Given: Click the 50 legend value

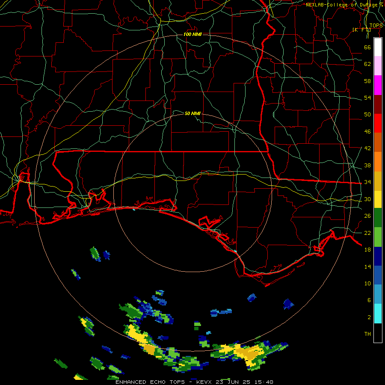Looking at the screenshot, I should pyautogui.click(x=367, y=114).
